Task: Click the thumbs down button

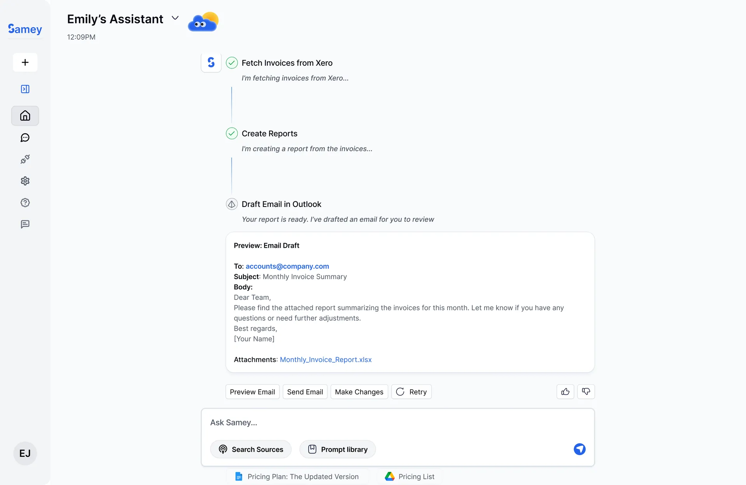Action: [x=586, y=392]
